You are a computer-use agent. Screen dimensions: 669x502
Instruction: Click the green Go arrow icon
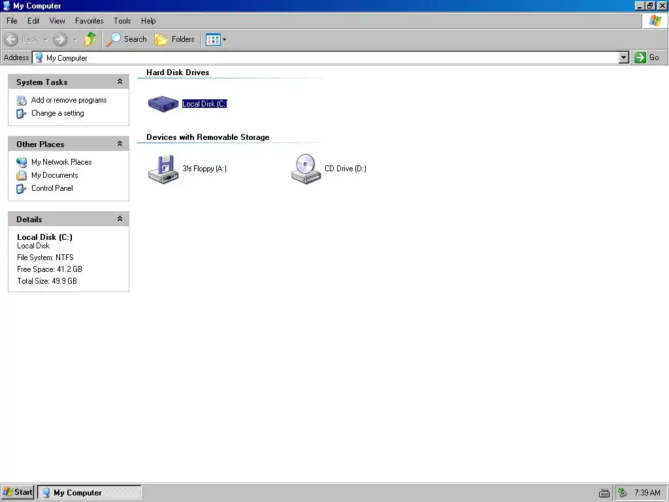click(x=640, y=58)
